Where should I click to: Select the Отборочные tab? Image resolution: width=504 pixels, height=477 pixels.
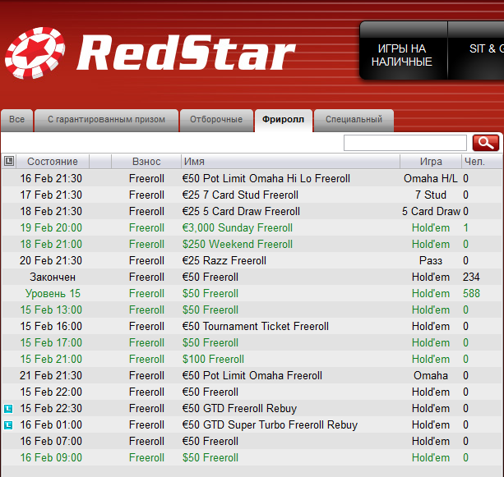pyautogui.click(x=215, y=120)
